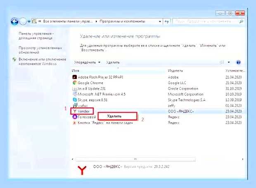Click the control panel icon in address bar
256x188 pixels.
pos(34,21)
